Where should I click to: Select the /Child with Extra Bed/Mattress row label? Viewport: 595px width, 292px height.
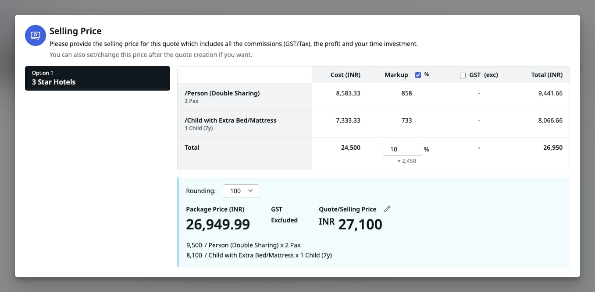pos(230,120)
